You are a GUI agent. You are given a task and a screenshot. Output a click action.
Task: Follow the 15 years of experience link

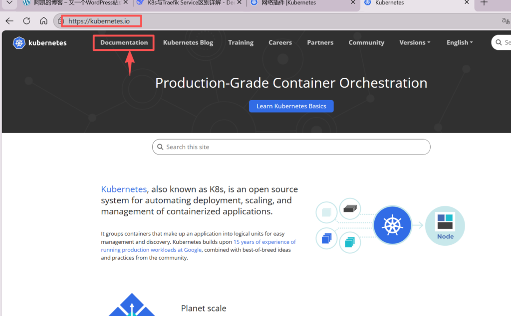click(264, 242)
